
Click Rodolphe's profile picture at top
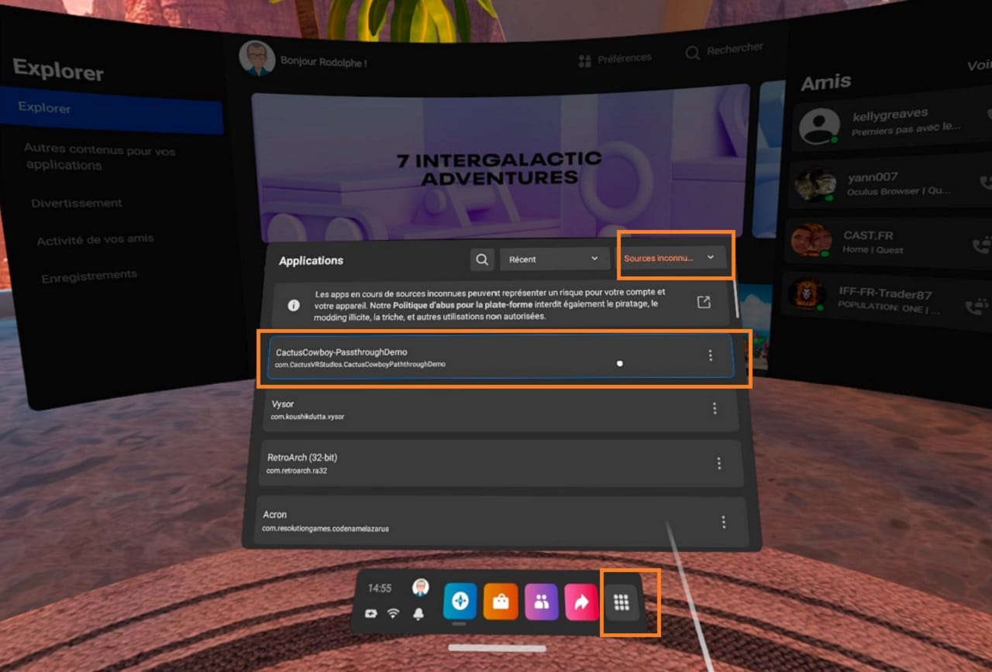(257, 58)
